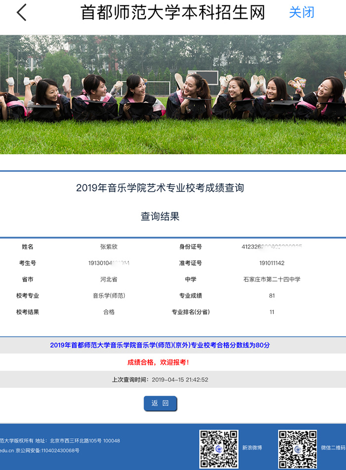Viewport: 346px width, 470px height.
Task: Select the 专业排名(分省) value 11
Action: (272, 312)
